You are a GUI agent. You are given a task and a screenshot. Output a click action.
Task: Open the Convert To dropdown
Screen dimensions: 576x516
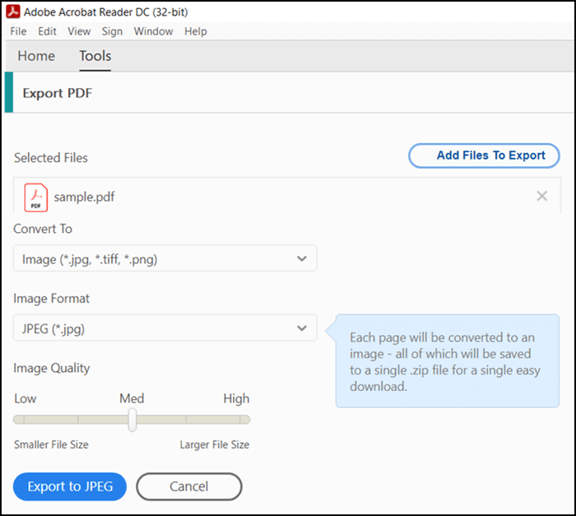pos(165,259)
